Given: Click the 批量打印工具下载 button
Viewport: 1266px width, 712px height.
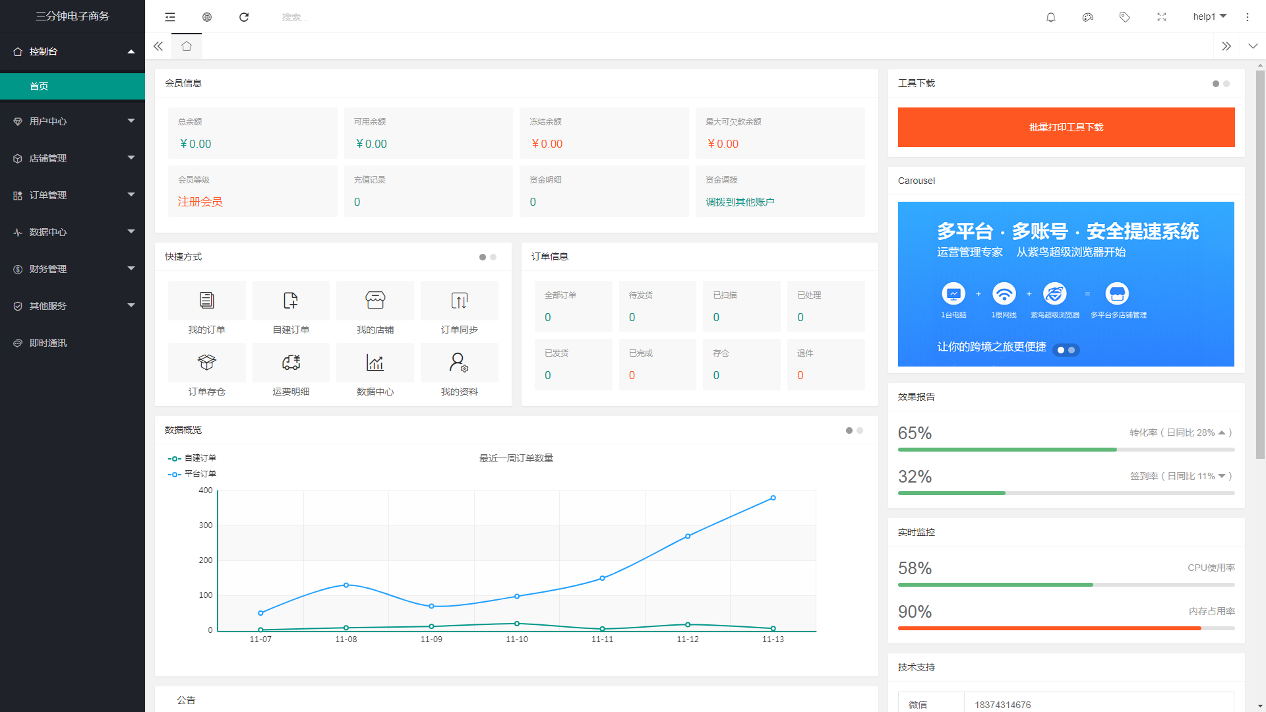Looking at the screenshot, I should coord(1066,127).
